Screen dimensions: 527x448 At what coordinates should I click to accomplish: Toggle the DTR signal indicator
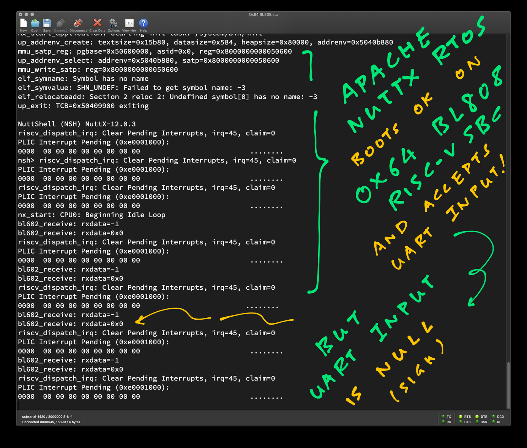477,416
